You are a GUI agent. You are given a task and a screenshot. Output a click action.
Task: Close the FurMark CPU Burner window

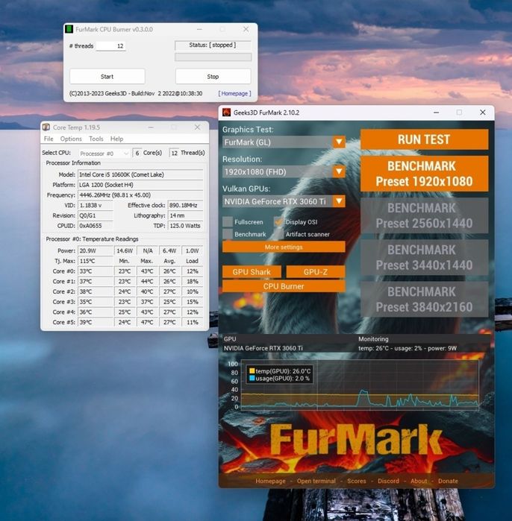pos(246,29)
